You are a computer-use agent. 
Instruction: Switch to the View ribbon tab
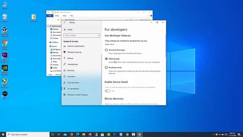tap(71, 16)
